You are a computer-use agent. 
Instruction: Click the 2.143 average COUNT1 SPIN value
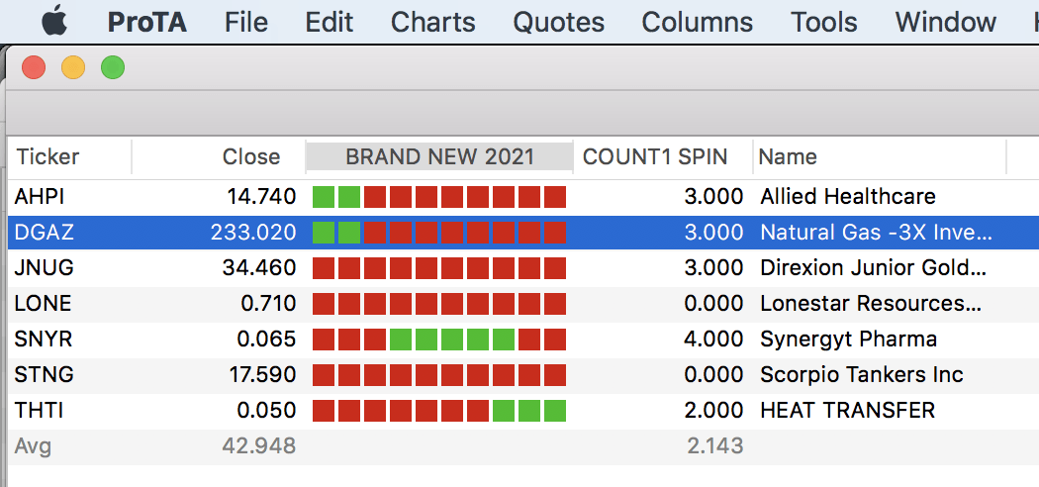715,446
